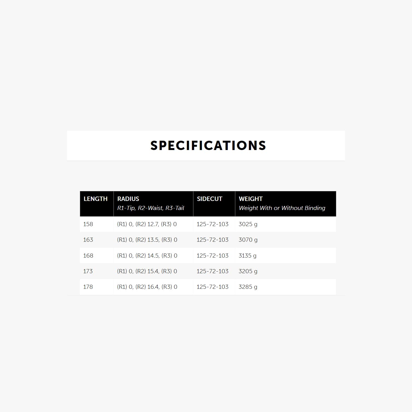Select the 178 length cell
412x412 pixels.
tap(88, 287)
